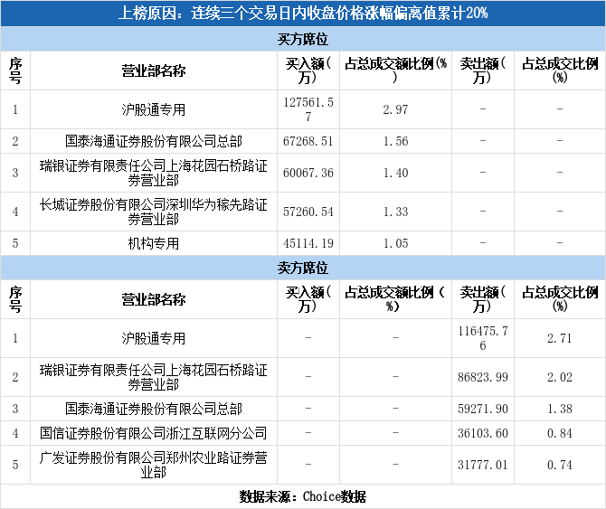Click sell amount 36103.60
This screenshot has height=509, width=606.
tap(483, 433)
